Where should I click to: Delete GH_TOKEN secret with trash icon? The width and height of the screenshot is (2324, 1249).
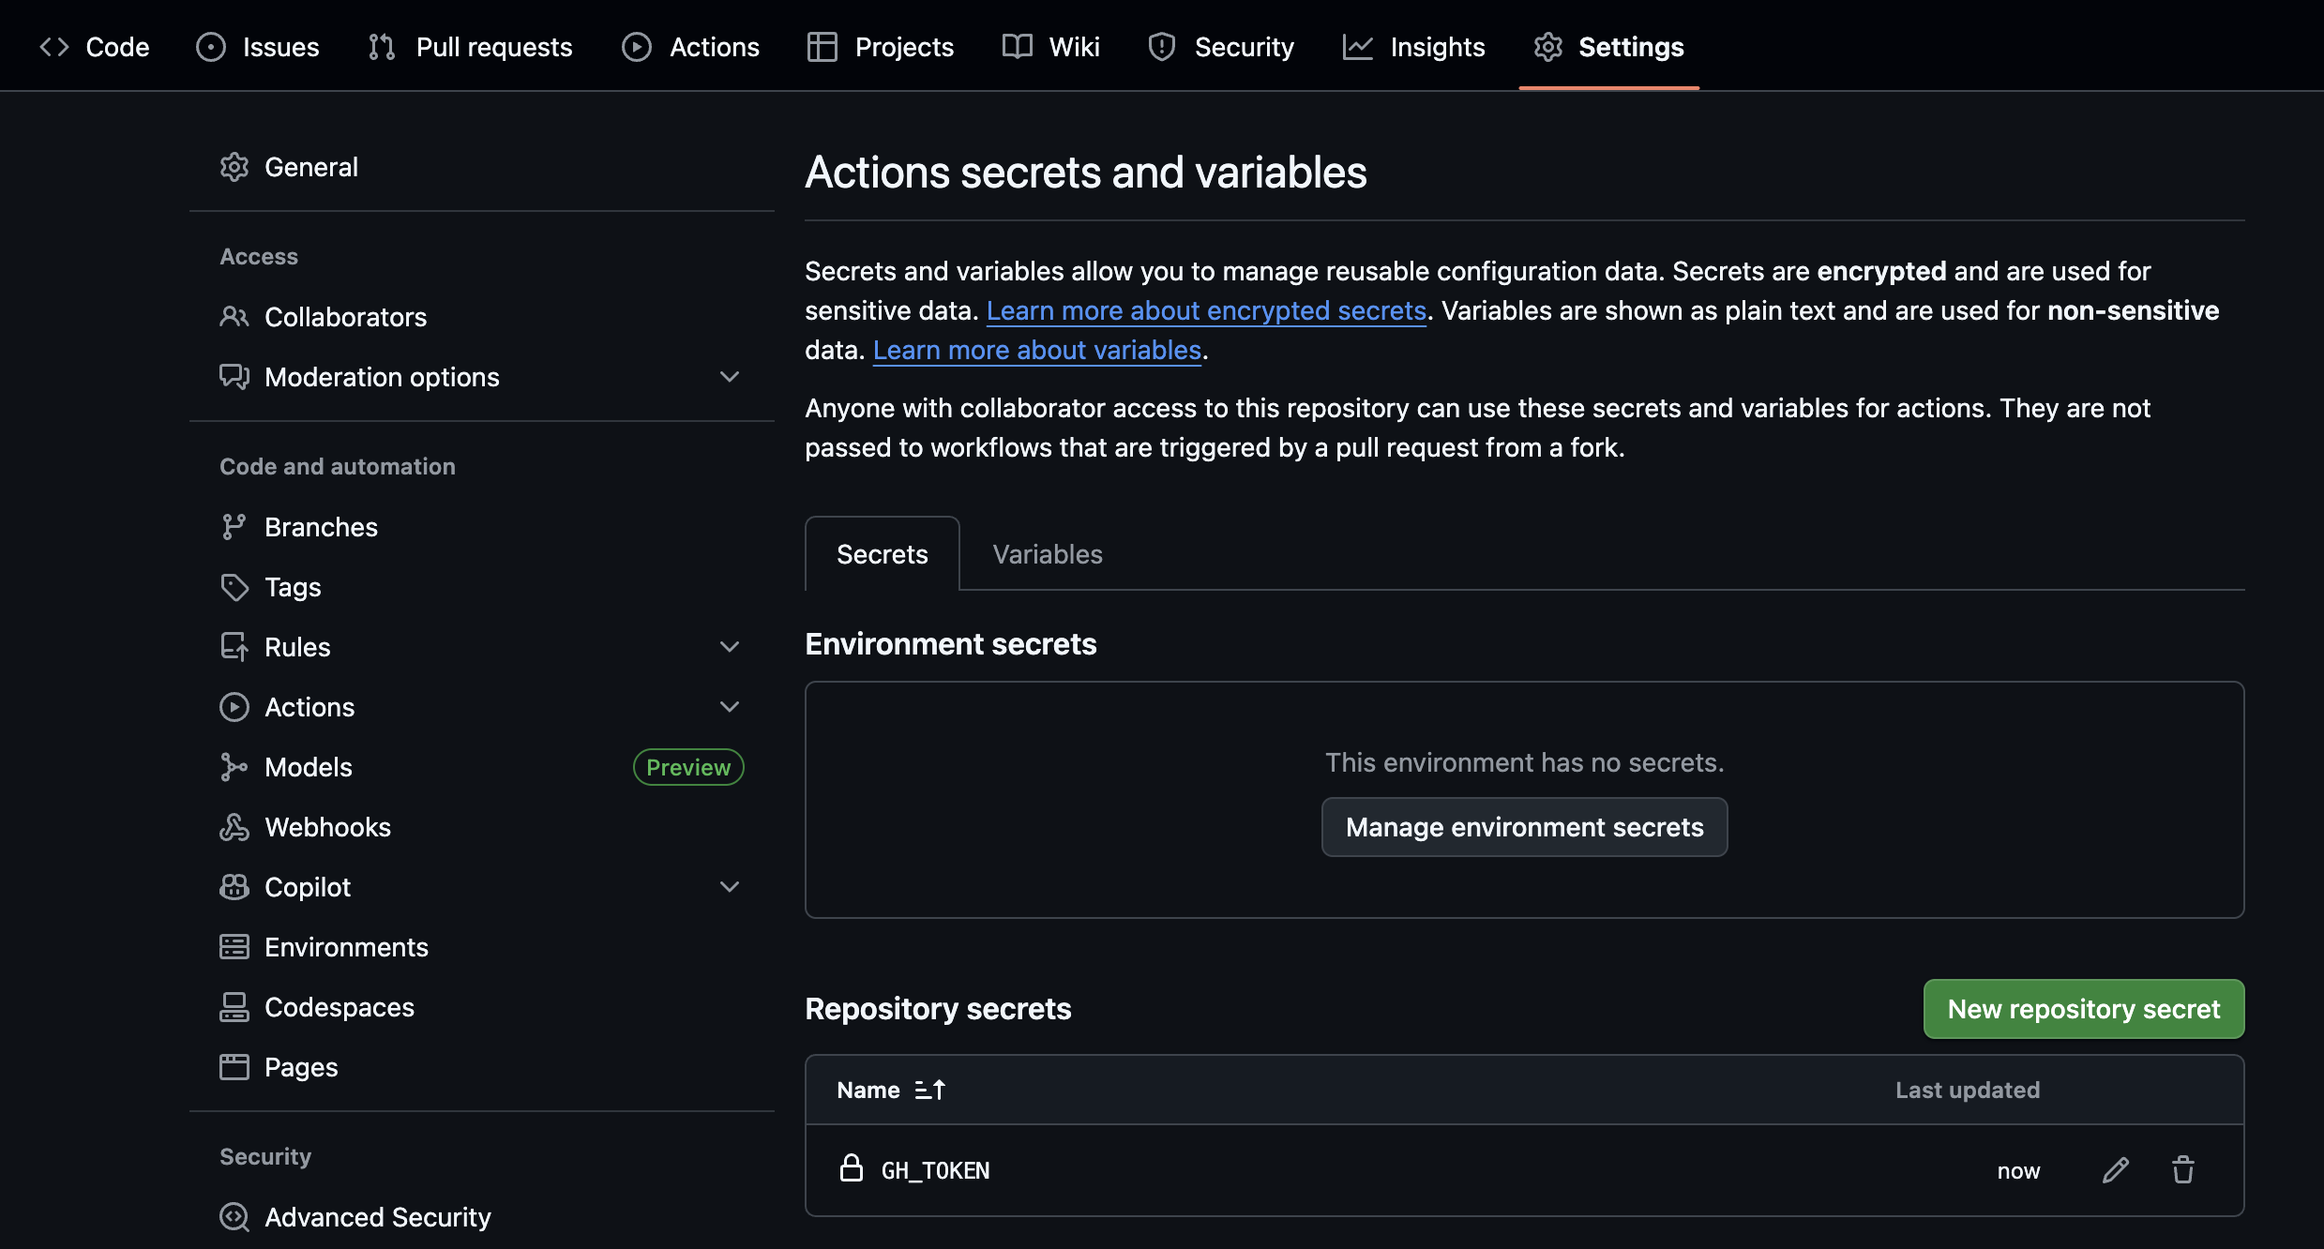click(2183, 1170)
